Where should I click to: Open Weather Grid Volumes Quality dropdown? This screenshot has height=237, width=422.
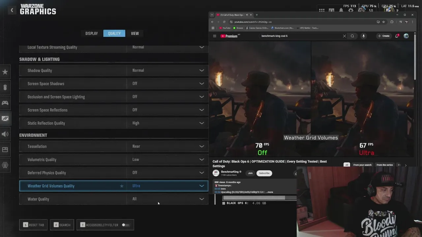coord(201,186)
